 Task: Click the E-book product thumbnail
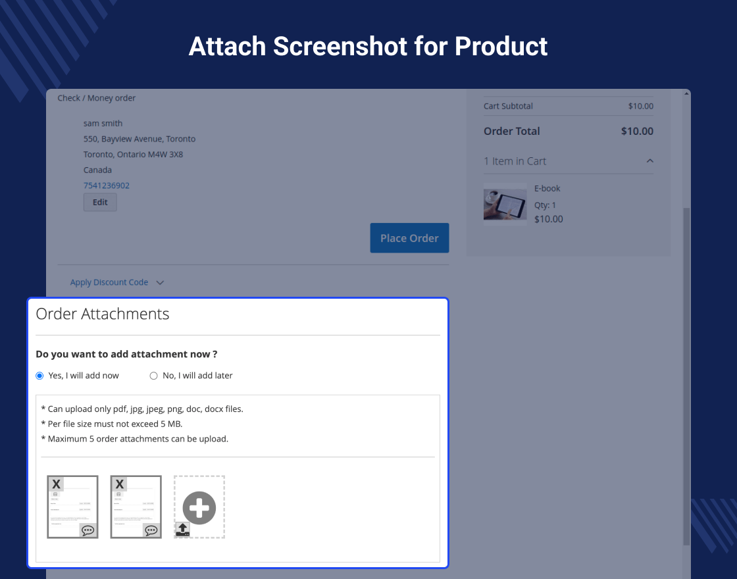[x=505, y=205]
